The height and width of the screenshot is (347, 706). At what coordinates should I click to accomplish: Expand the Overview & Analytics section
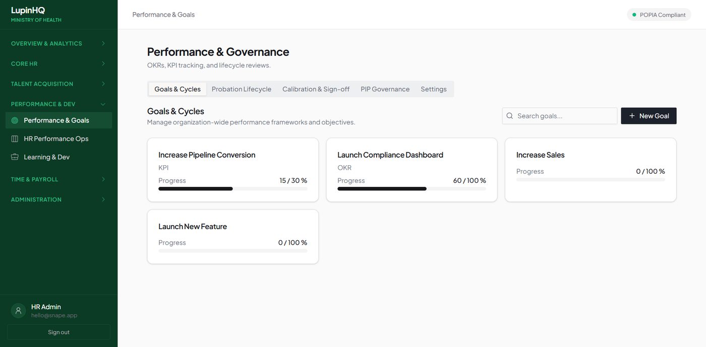[x=58, y=43]
